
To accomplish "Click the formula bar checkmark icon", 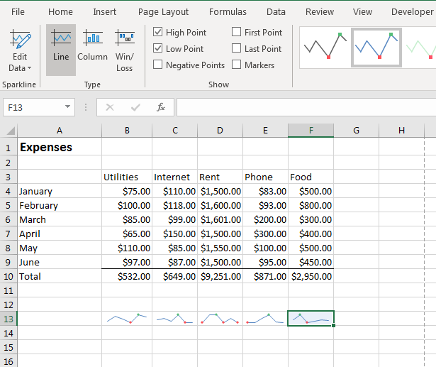I will point(135,107).
